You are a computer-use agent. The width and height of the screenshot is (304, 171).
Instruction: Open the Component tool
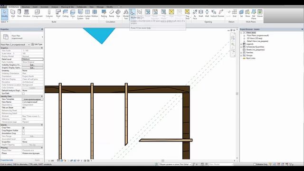[37, 14]
